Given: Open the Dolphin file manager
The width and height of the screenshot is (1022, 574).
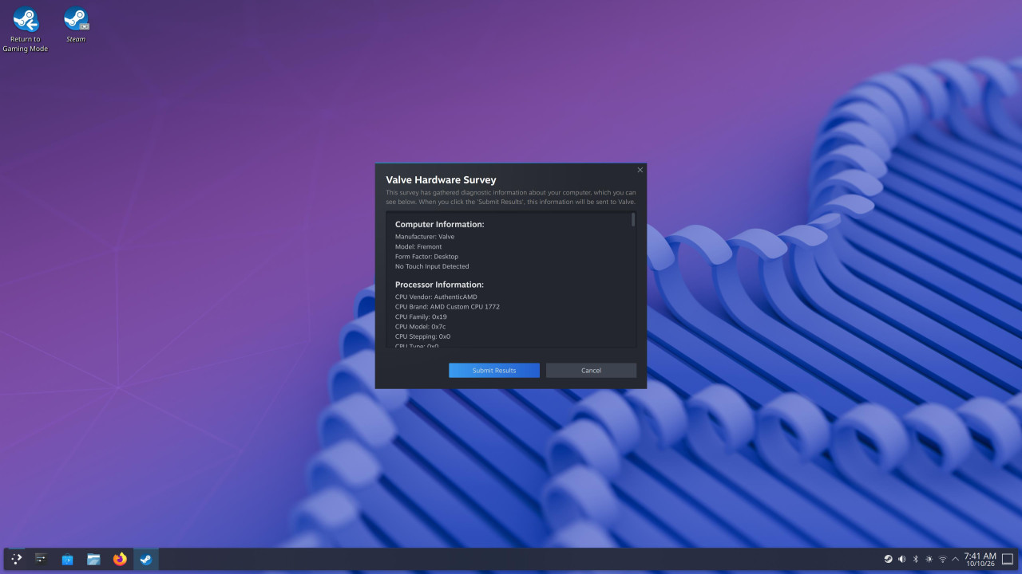Looking at the screenshot, I should tap(93, 559).
